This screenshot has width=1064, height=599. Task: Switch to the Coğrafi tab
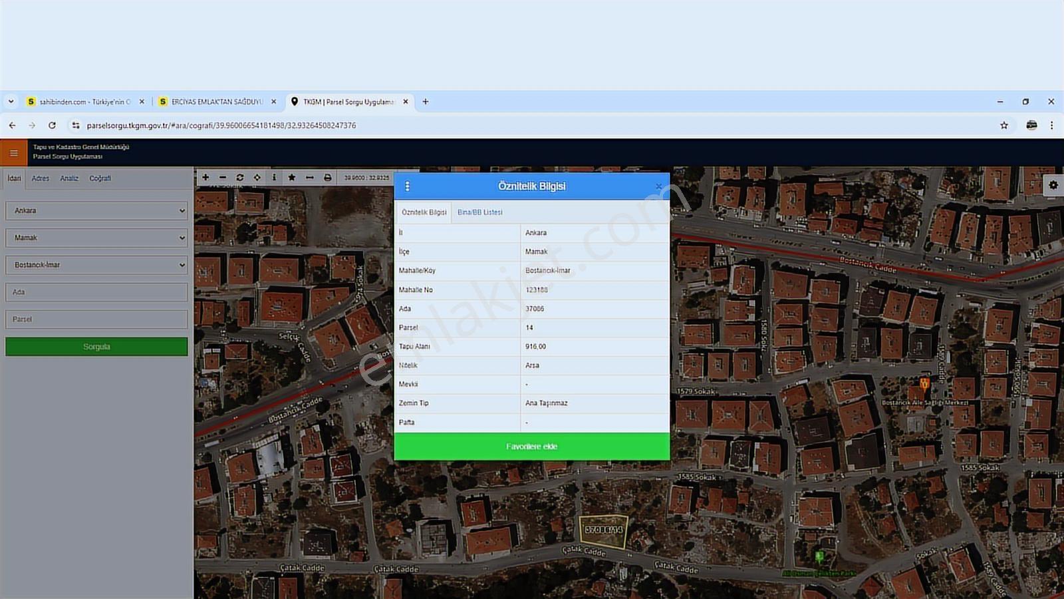click(100, 178)
